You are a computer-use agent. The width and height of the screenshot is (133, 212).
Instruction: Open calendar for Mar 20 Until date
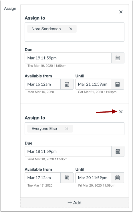(x=118, y=178)
